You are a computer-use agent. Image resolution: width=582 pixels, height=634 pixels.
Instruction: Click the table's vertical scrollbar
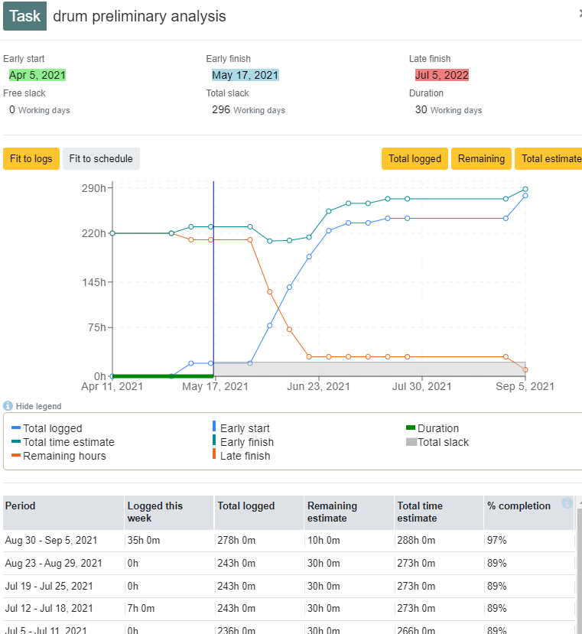pyautogui.click(x=579, y=566)
